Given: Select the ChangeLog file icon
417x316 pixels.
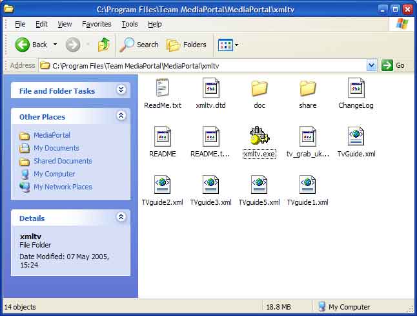Looking at the screenshot, I should (356, 88).
